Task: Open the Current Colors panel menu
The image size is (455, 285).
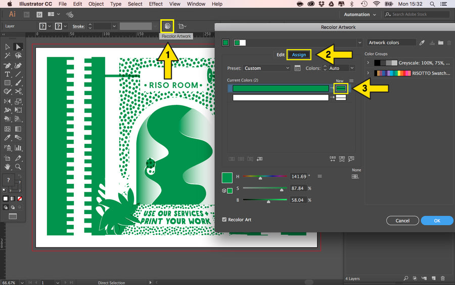Action: tap(351, 80)
